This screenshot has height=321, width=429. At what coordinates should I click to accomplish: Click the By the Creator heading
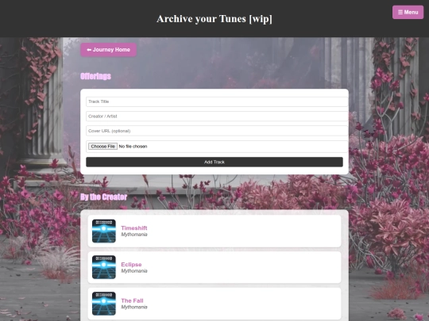(104, 197)
